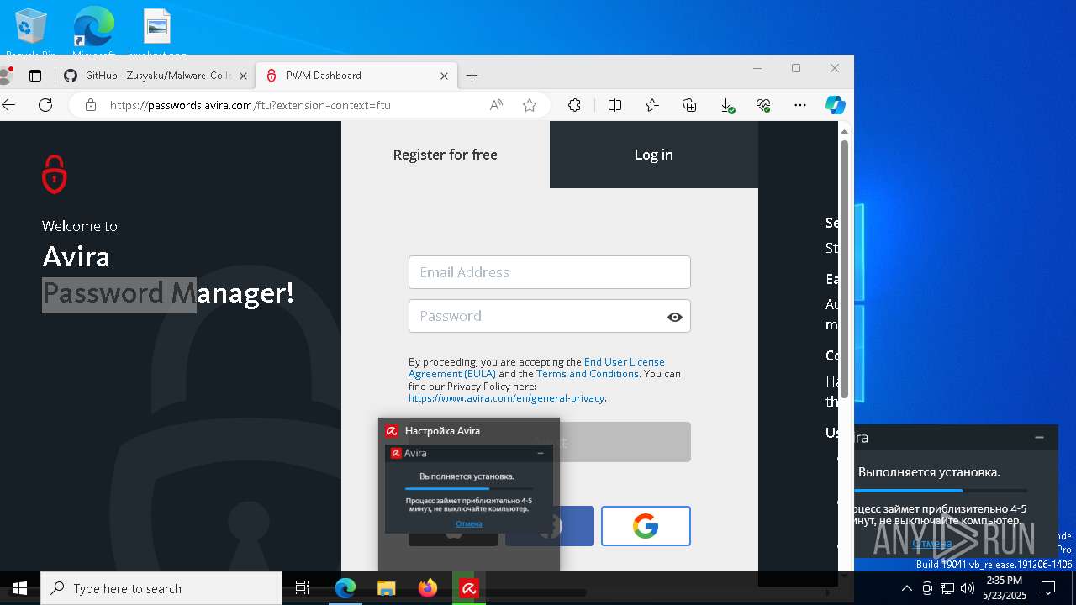Open Browser essentials heart icon
Screen dimensions: 1076x605
coord(763,105)
